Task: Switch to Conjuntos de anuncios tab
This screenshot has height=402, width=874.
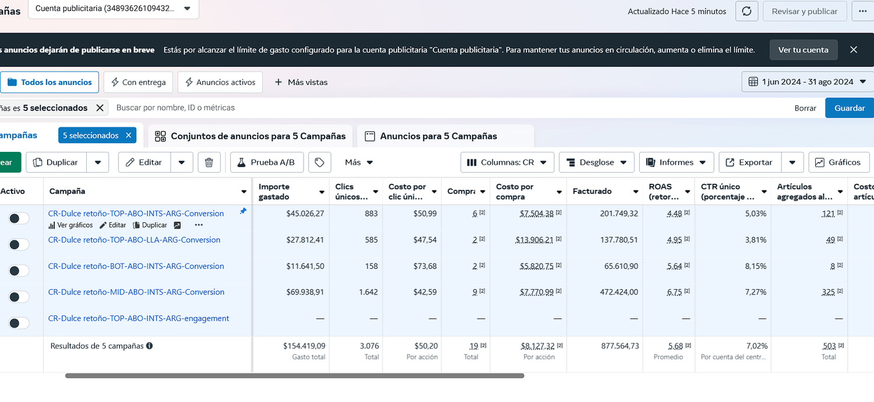Action: (251, 136)
